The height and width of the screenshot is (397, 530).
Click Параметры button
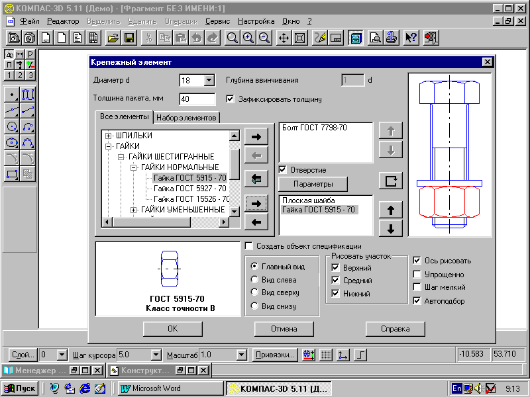click(313, 184)
